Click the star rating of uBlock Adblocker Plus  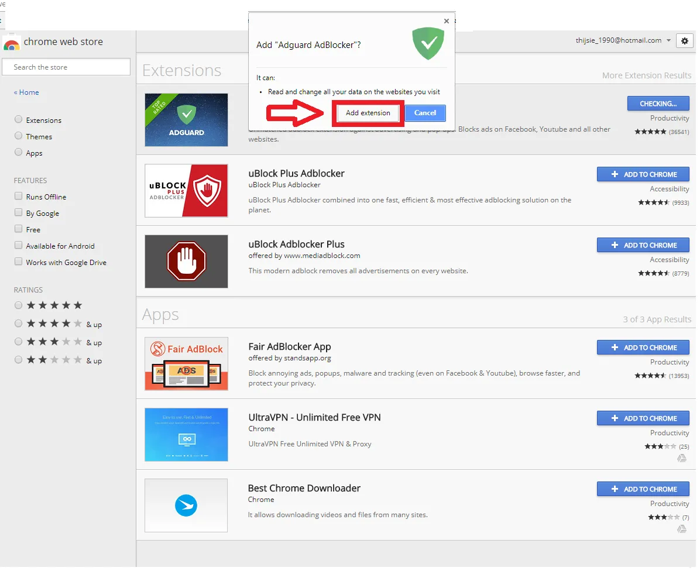click(x=654, y=273)
